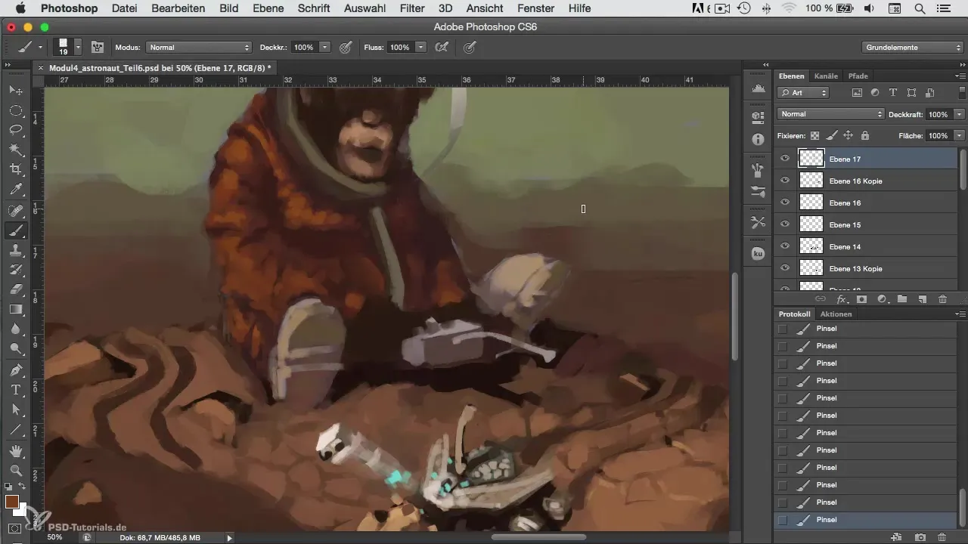Open the brush Modus dropdown

click(198, 47)
